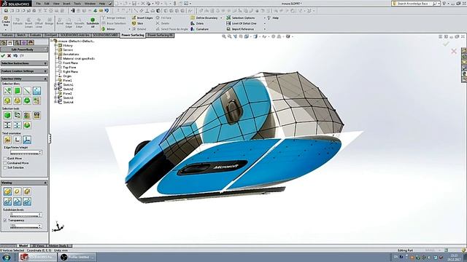
Task: Open the Insert menu
Action: pos(66,4)
